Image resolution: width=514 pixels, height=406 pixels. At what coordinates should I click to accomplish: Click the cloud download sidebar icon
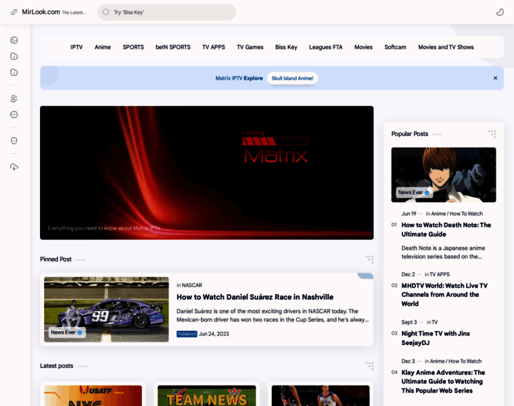point(14,167)
